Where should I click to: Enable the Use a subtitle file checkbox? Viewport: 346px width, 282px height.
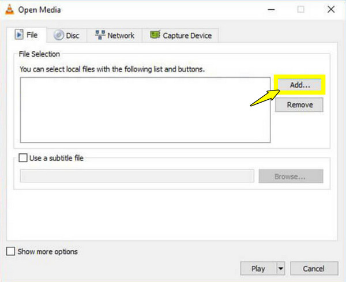(x=23, y=157)
